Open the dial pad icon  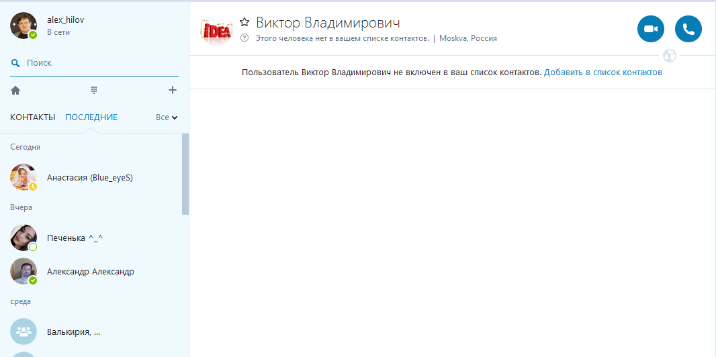tap(94, 90)
